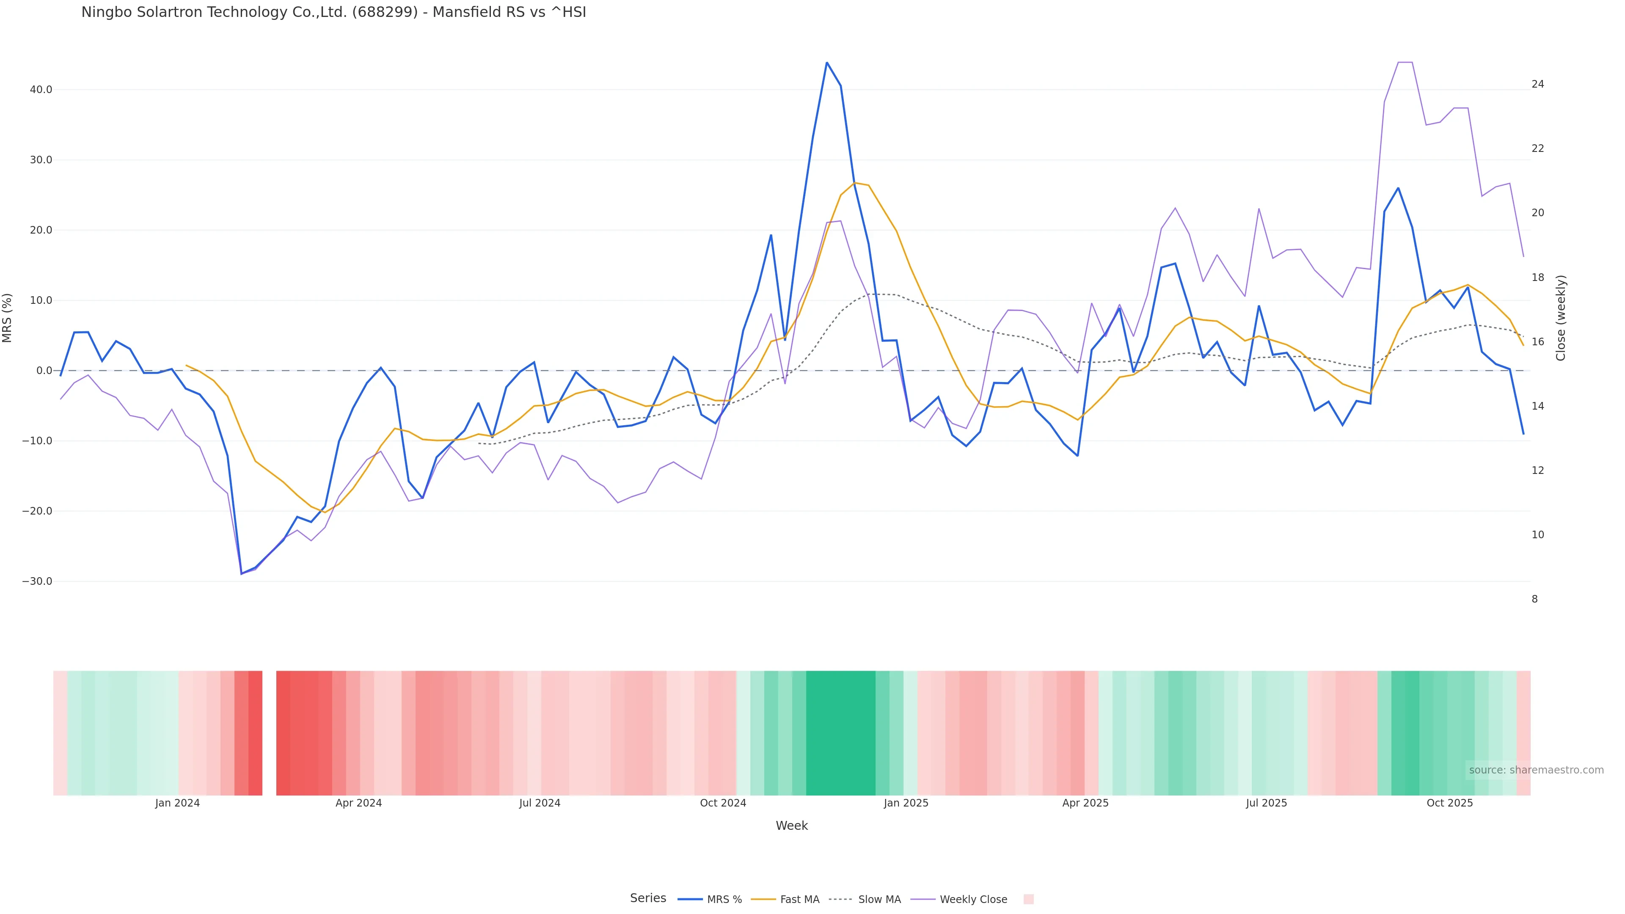Viewport: 1625px width, 914px height.
Task: Click the dotted Slow MA legend line icon
Action: pyautogui.click(x=840, y=900)
